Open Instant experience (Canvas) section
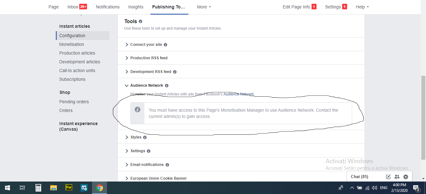Screen dimensions: 426x194 click(x=78, y=126)
